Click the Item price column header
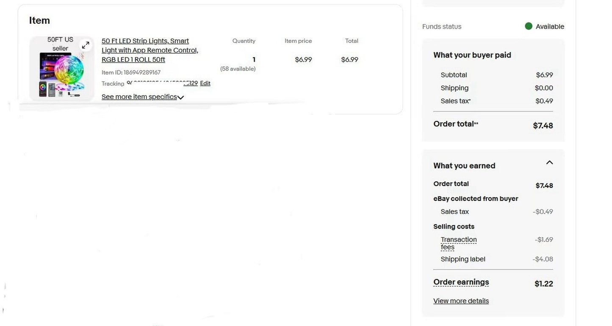 pos(298,41)
